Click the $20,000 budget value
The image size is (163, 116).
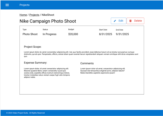(x=73, y=34)
